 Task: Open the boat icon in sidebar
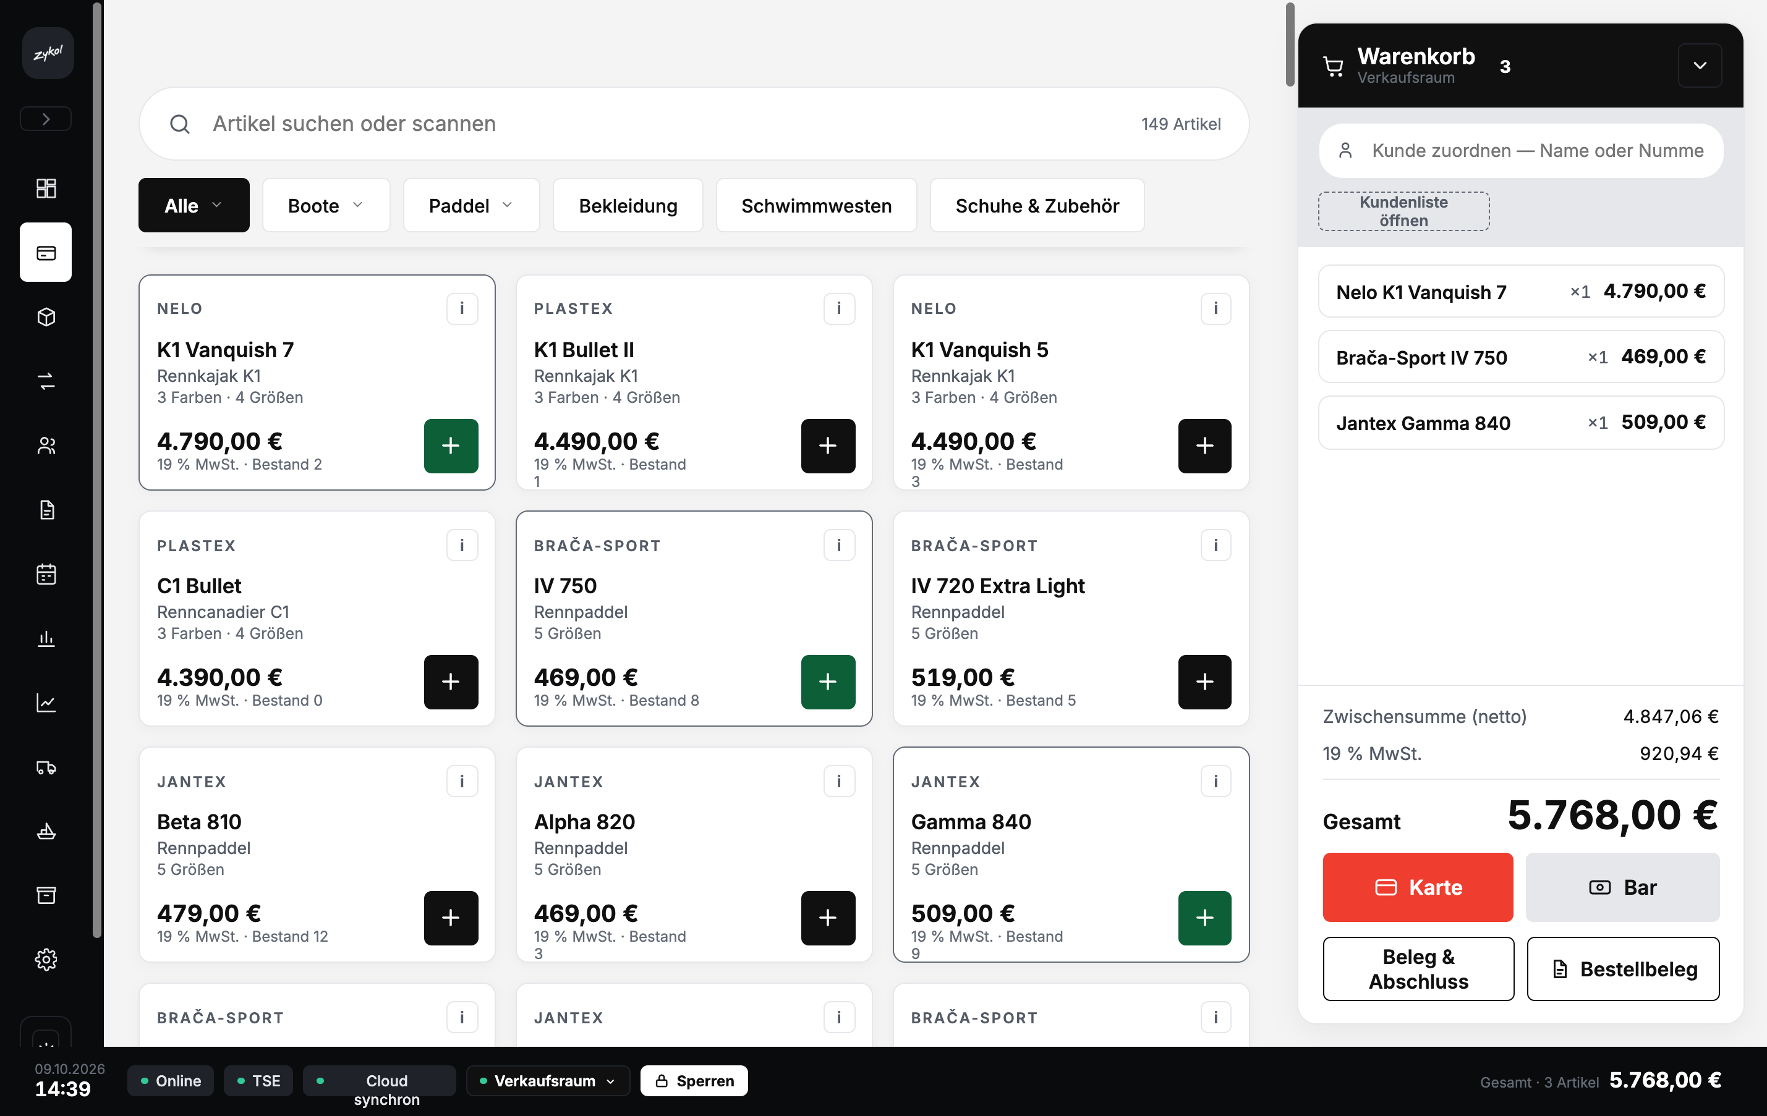pyautogui.click(x=46, y=832)
